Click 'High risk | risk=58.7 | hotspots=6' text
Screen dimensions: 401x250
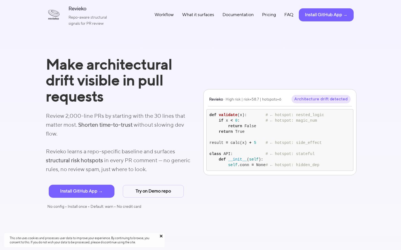(253, 99)
